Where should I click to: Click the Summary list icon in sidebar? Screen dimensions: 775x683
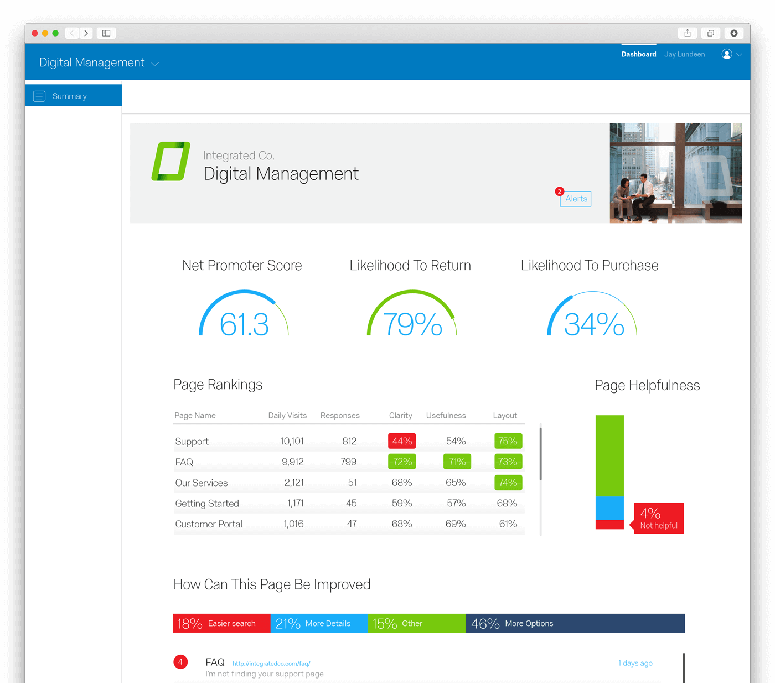tap(39, 96)
